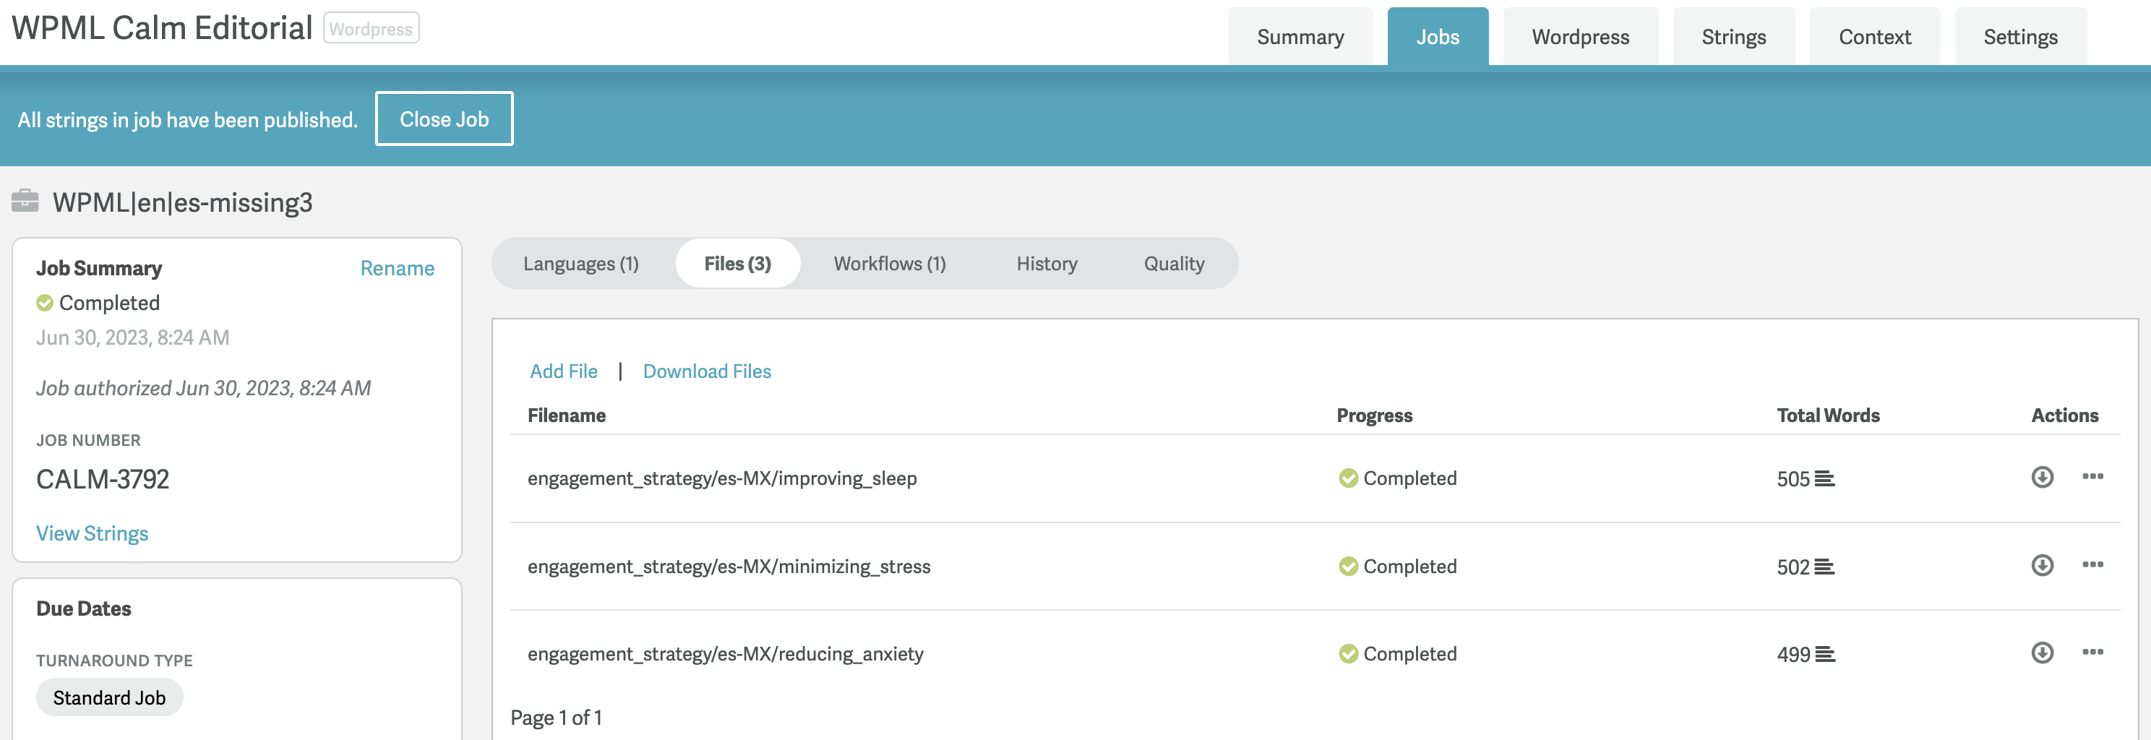The image size is (2151, 740).
Task: Download the improving_sleep file
Action: 2042,477
